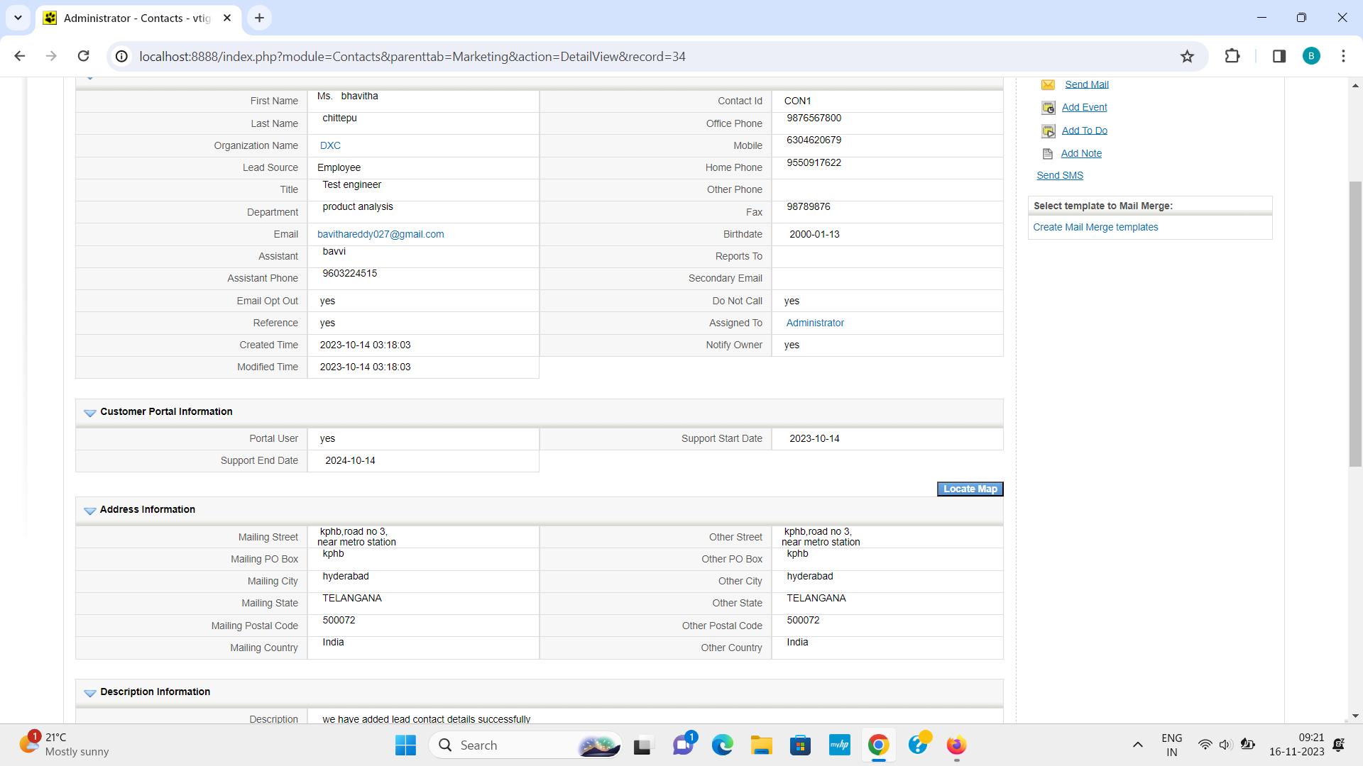Click the Add Event calendar icon
Screen dimensions: 1363x766
click(x=1049, y=108)
